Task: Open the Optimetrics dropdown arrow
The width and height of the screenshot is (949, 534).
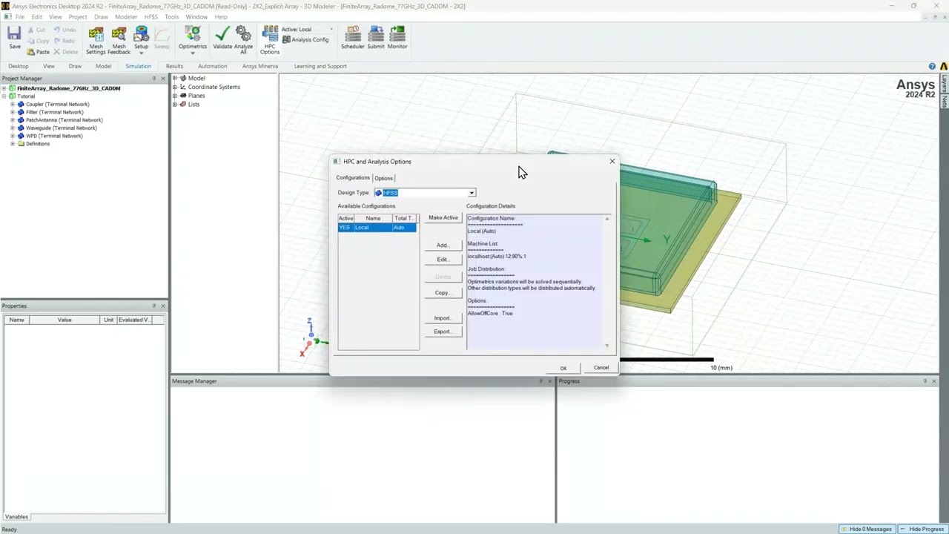Action: tap(192, 53)
